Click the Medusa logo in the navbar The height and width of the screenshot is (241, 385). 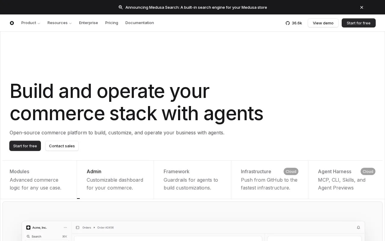click(x=12, y=23)
